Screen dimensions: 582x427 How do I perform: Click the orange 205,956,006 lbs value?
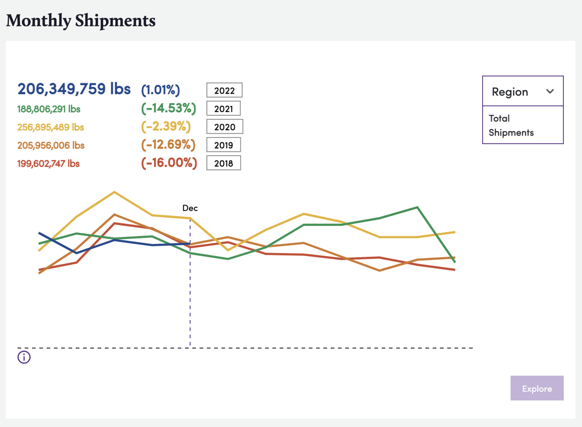50,144
